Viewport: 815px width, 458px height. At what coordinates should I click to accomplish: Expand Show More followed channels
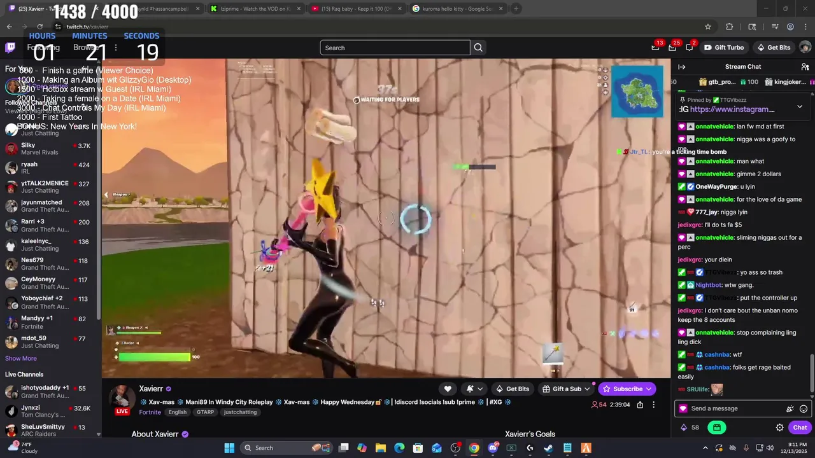[21, 359]
